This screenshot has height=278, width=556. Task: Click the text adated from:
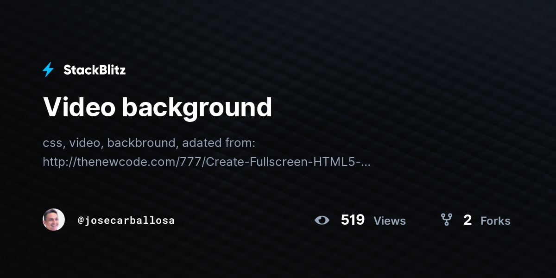pos(219,143)
